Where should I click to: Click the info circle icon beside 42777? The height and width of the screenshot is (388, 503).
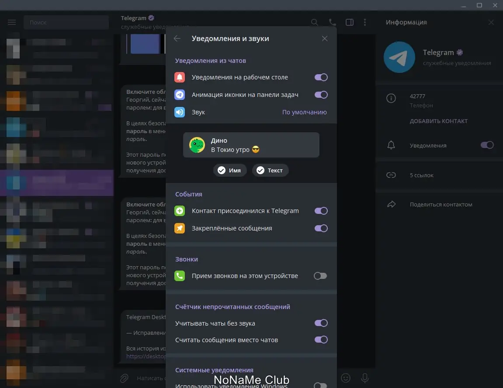[x=391, y=98]
